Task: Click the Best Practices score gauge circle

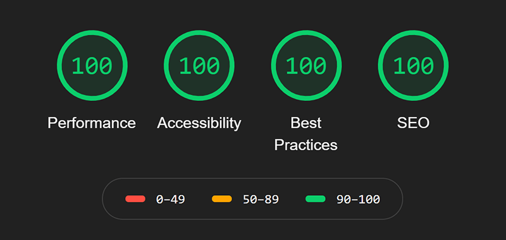Action: [x=306, y=66]
